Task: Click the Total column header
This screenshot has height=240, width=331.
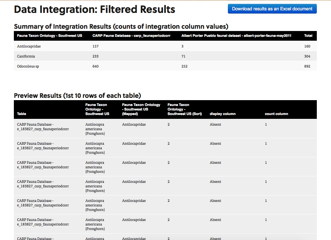Action: click(308, 36)
